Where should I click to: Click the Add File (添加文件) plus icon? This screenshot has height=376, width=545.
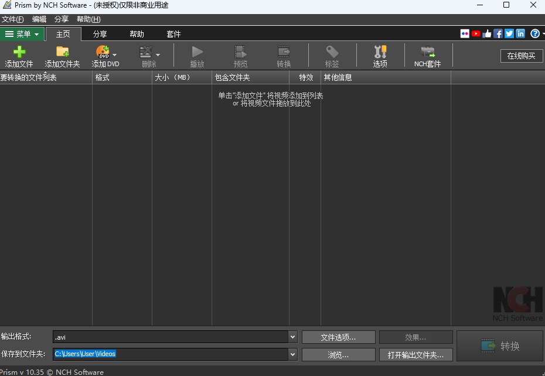19,52
